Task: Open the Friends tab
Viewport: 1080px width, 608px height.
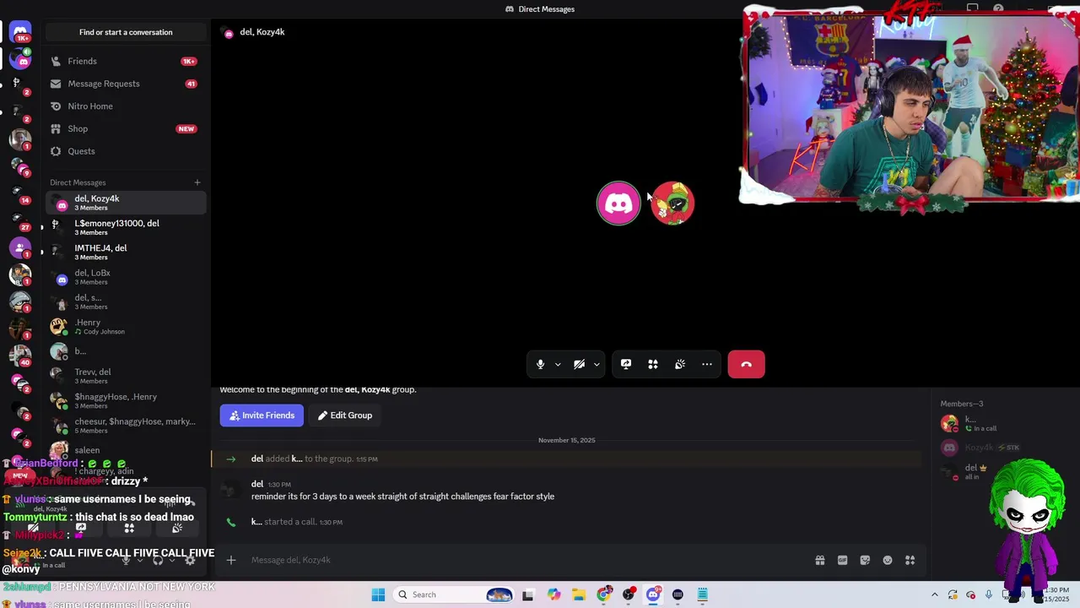Action: click(x=125, y=61)
